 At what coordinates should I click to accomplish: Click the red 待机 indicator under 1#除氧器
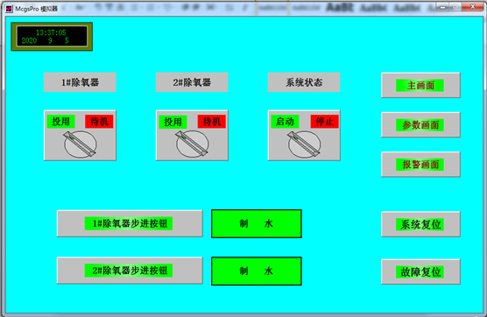(99, 122)
